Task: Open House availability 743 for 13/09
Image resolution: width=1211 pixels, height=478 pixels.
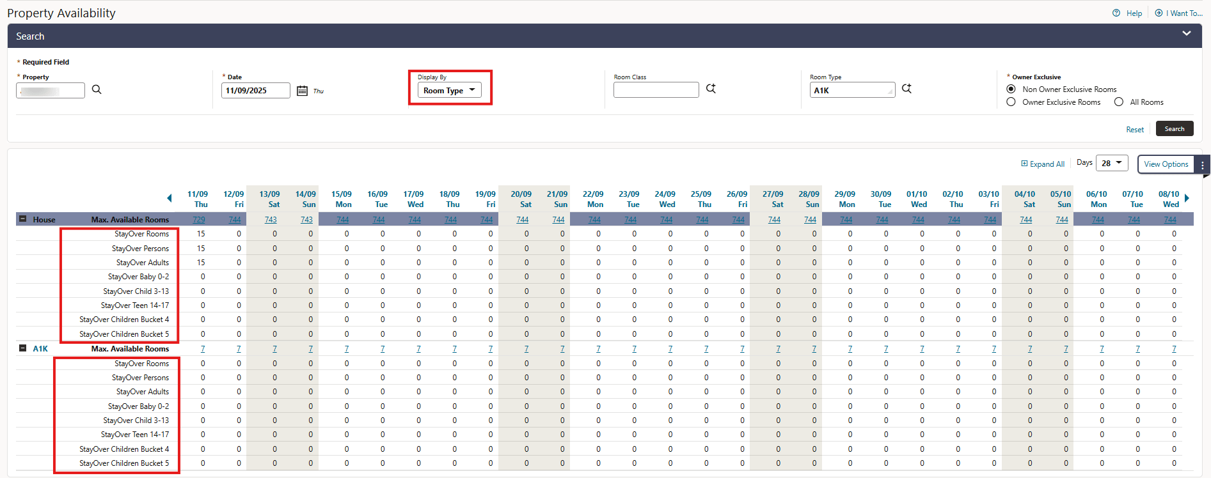Action: pyautogui.click(x=271, y=220)
